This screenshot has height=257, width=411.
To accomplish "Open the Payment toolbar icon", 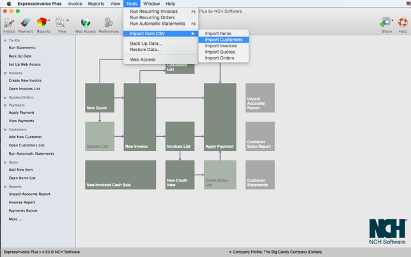I will 25,24.
